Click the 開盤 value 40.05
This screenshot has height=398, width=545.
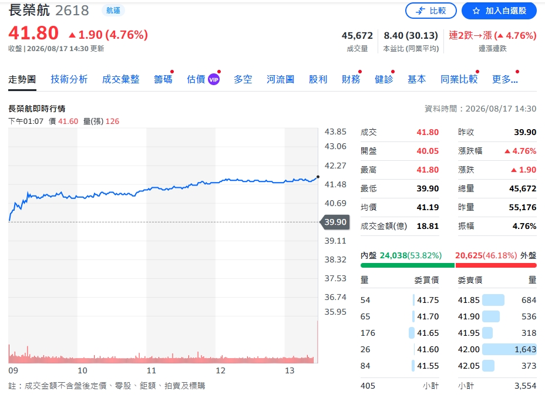[428, 151]
